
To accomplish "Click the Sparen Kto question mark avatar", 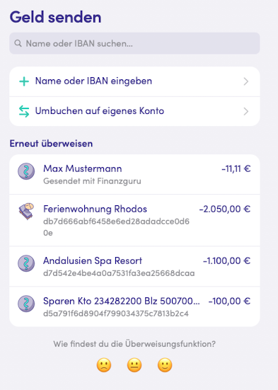I will point(26,304).
